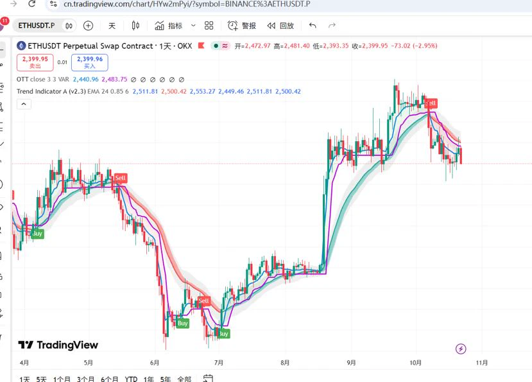Image resolution: width=532 pixels, height=382 pixels.
Task: Create an alert with 警报 icon
Action: (241, 26)
